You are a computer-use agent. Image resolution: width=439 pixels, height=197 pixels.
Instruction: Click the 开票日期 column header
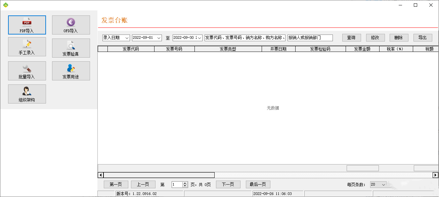tap(278, 49)
